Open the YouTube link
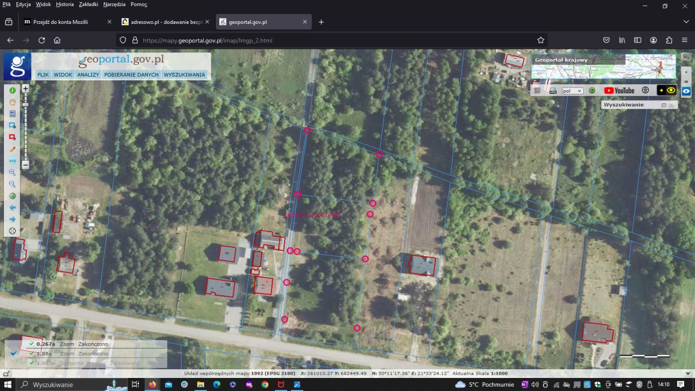The width and height of the screenshot is (695, 391). click(x=619, y=91)
